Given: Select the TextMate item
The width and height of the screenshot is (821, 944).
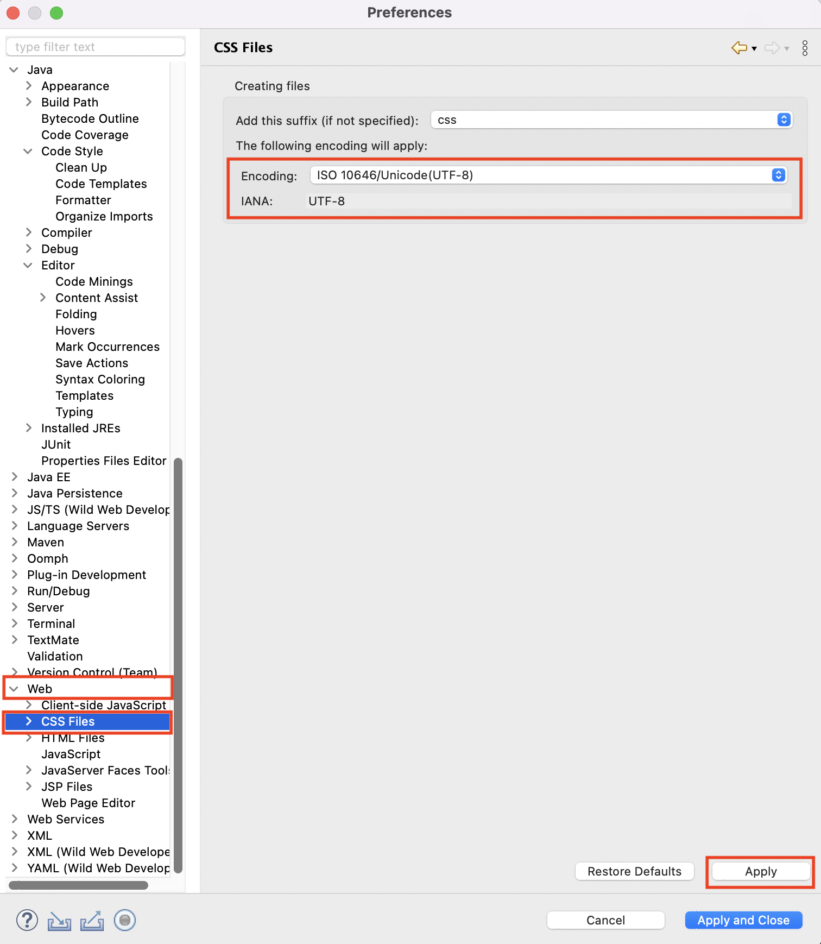Looking at the screenshot, I should pos(53,640).
